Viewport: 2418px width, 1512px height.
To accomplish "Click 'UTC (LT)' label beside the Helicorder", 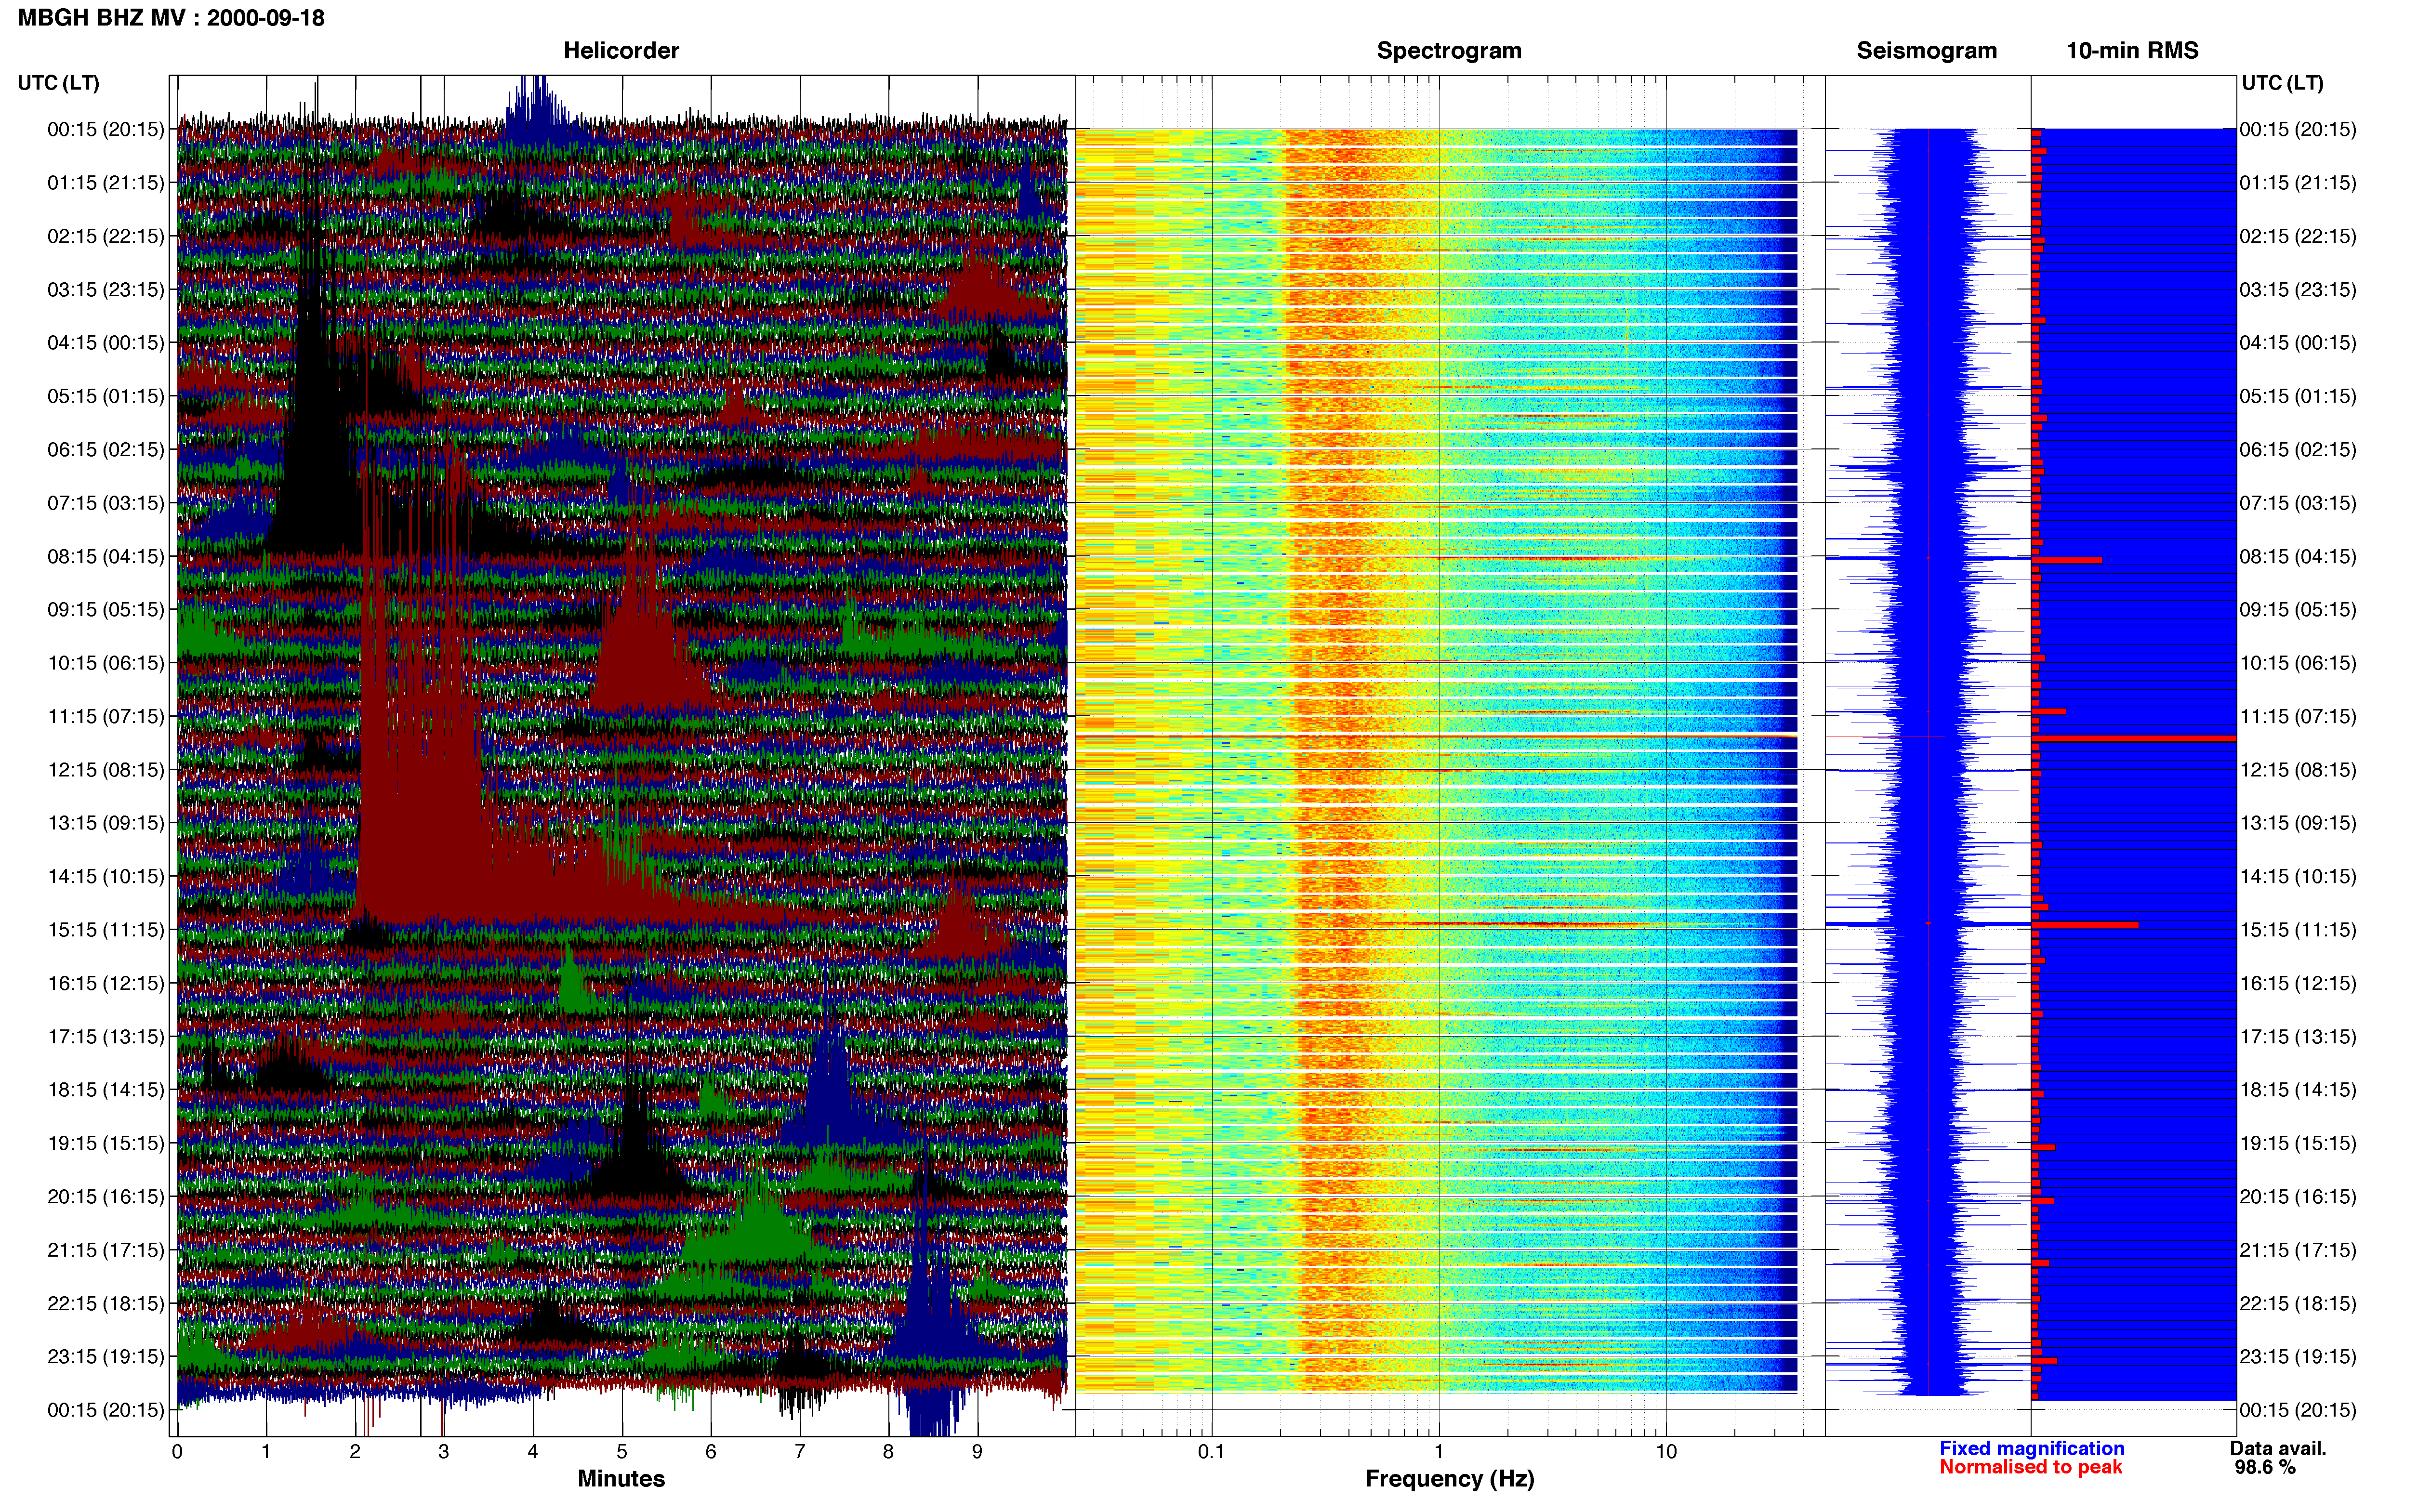I will pos(58,83).
